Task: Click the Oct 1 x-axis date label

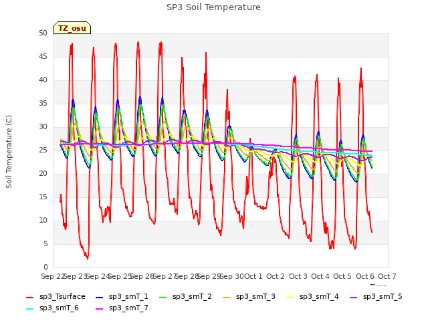Action: [253, 276]
